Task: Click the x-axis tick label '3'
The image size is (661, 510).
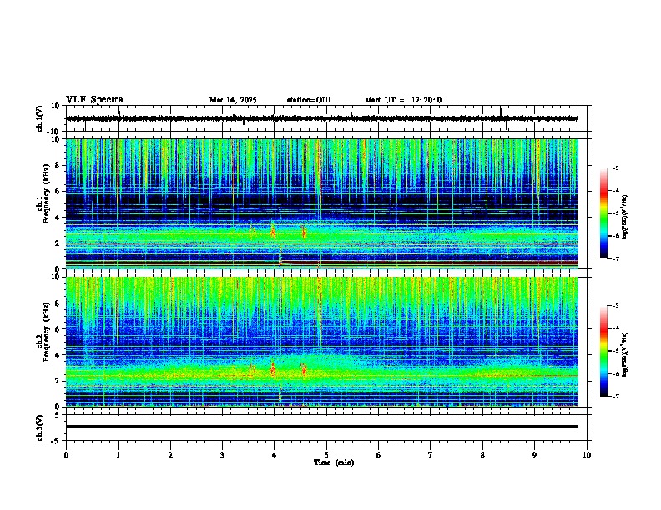Action: click(x=222, y=455)
